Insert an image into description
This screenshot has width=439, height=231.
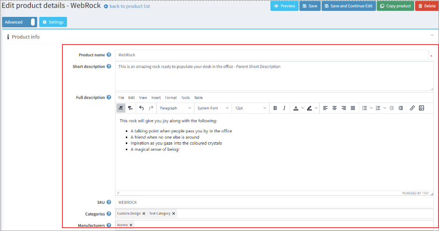click(421, 108)
